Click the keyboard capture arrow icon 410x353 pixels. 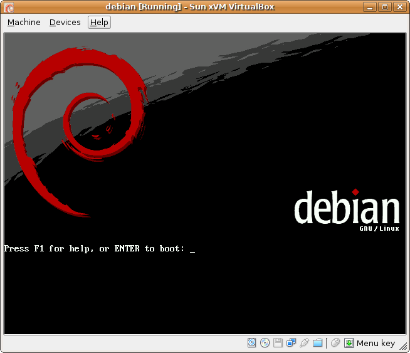(349, 343)
